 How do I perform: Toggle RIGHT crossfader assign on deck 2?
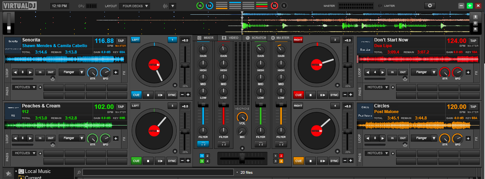tap(298, 40)
